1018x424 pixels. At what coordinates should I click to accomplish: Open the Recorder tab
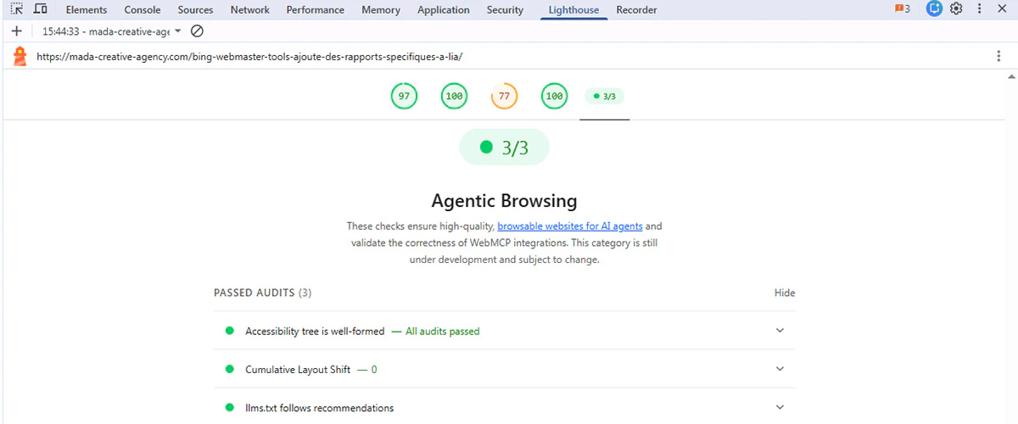(x=636, y=10)
